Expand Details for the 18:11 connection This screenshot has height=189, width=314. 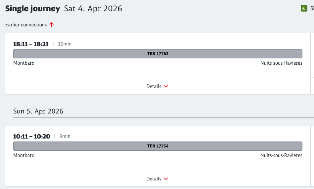[x=154, y=86]
